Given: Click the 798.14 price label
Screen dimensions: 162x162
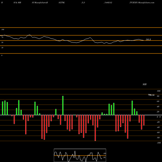Looking at the screenshot, I should pyautogui.click(x=151, y=95).
